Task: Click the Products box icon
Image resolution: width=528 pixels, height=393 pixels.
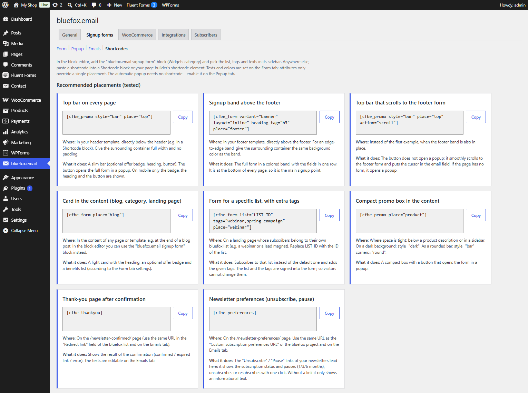Action: 6,110
